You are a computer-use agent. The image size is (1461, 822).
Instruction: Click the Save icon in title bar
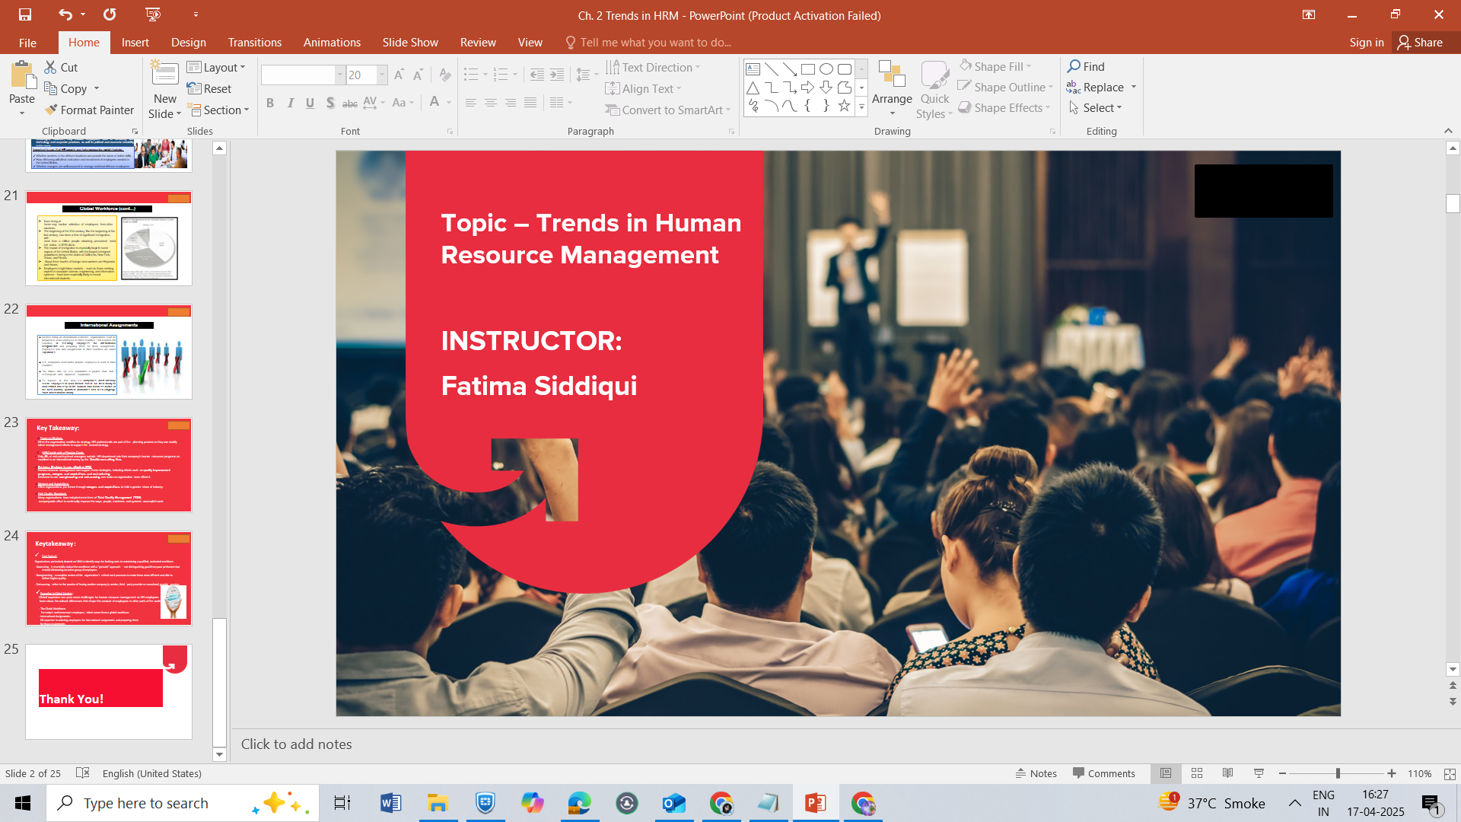click(x=25, y=14)
